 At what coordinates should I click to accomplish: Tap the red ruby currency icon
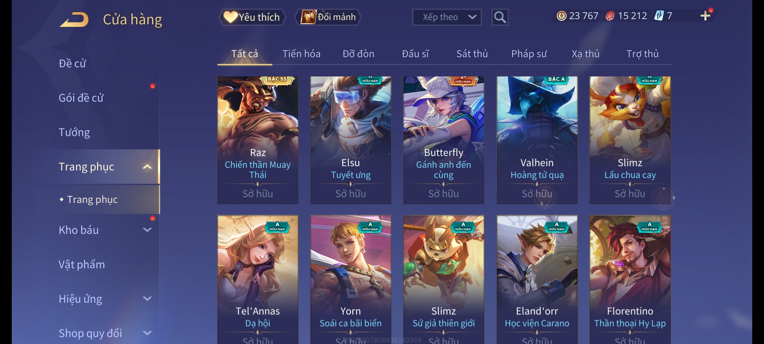pyautogui.click(x=610, y=16)
